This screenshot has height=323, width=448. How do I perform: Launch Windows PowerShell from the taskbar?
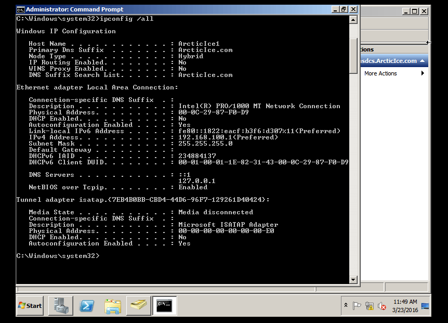87,305
